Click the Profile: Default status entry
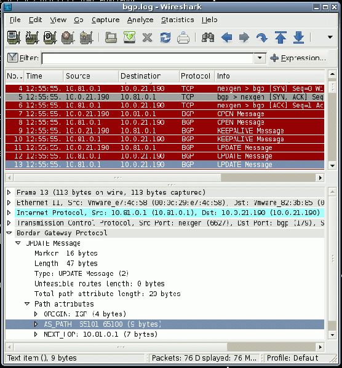This screenshot has height=368, width=342. 292,358
